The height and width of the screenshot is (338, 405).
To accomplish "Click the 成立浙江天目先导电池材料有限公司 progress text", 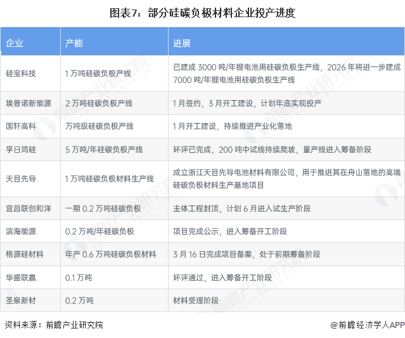I will coord(286,179).
